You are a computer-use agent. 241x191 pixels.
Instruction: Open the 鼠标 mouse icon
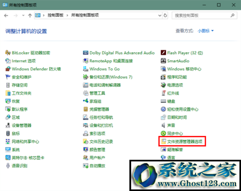coord(8,133)
